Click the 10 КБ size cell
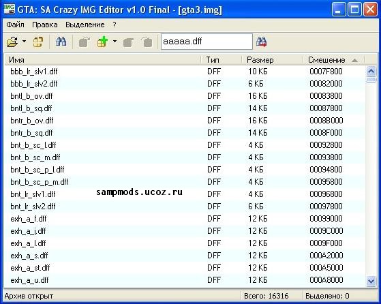The width and height of the screenshot is (381, 304). (x=258, y=72)
